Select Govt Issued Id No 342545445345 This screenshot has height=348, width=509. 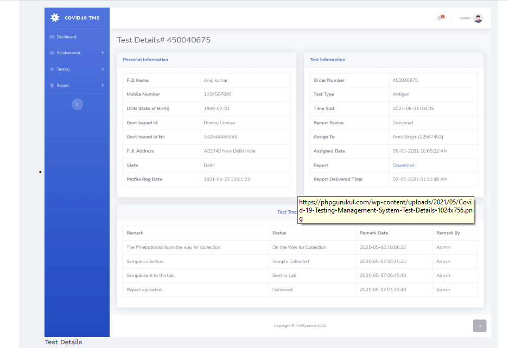click(x=220, y=137)
